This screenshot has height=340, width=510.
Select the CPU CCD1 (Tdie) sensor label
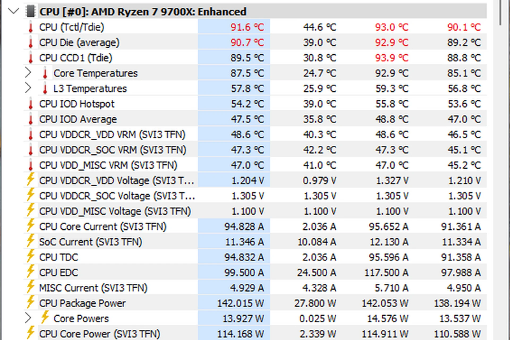76,58
